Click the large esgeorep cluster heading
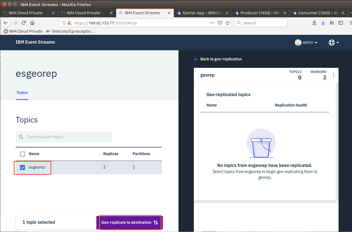This screenshot has height=232, width=352. click(36, 74)
